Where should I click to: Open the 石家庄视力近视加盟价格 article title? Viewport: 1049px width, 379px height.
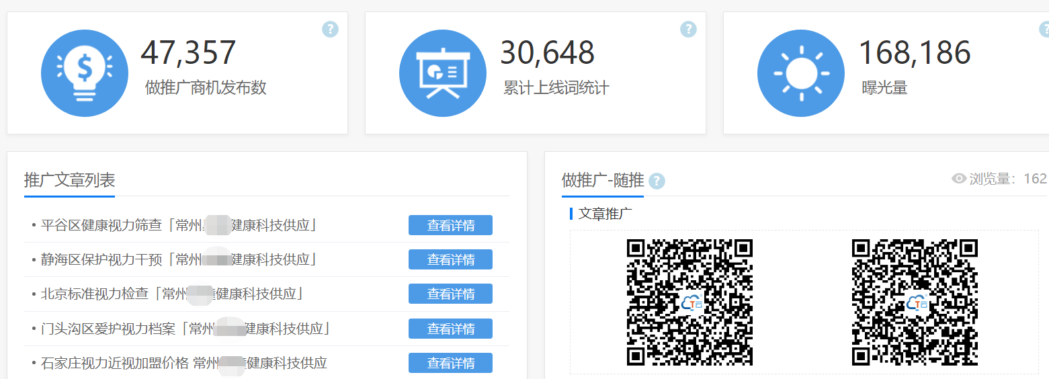(183, 363)
